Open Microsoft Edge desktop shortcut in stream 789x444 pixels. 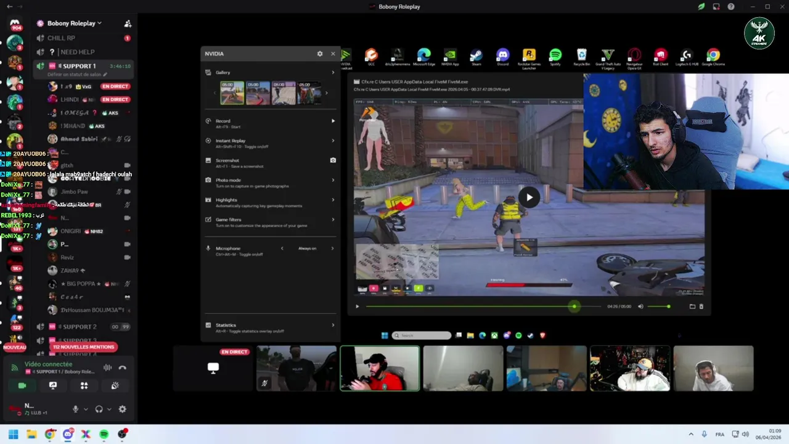[424, 57]
